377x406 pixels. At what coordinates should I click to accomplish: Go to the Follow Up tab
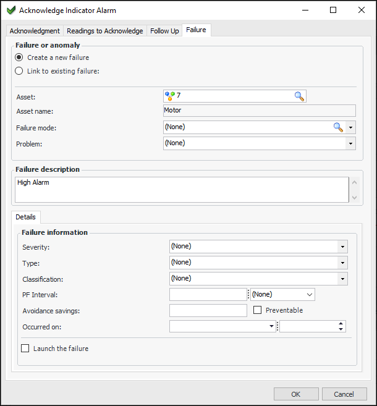pyautogui.click(x=164, y=31)
